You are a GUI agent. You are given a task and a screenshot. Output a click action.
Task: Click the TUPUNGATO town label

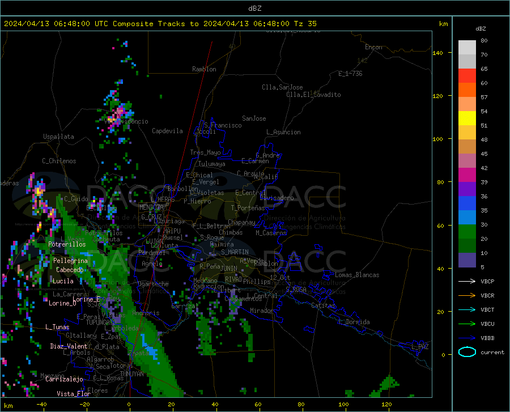click(x=101, y=322)
